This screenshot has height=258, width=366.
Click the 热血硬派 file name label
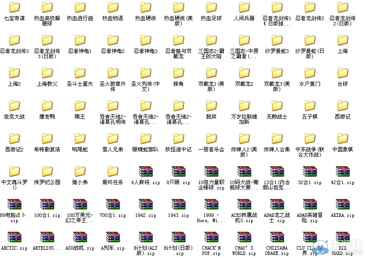pos(146,18)
